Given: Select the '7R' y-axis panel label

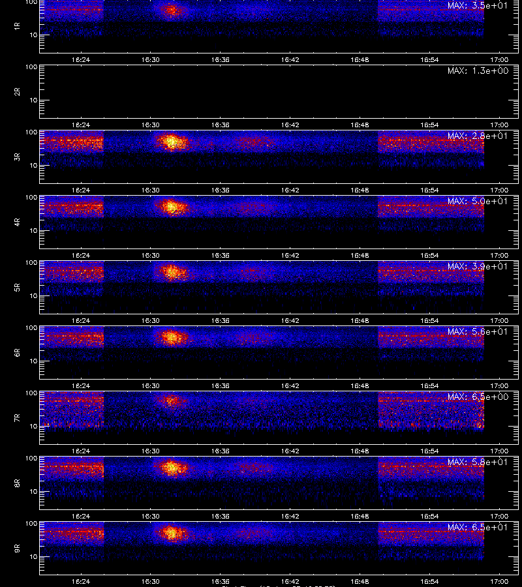Looking at the screenshot, I should click(x=17, y=418).
